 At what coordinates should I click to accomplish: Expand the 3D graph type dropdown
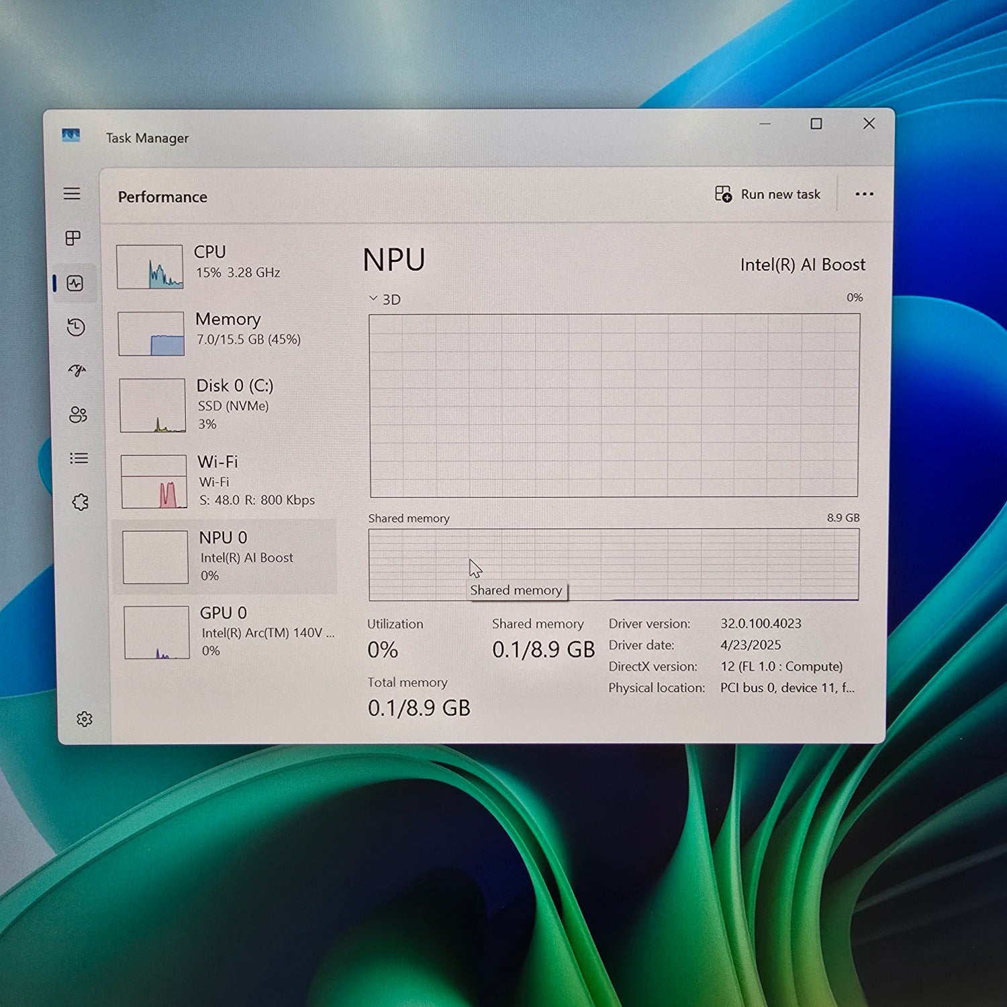pos(385,299)
